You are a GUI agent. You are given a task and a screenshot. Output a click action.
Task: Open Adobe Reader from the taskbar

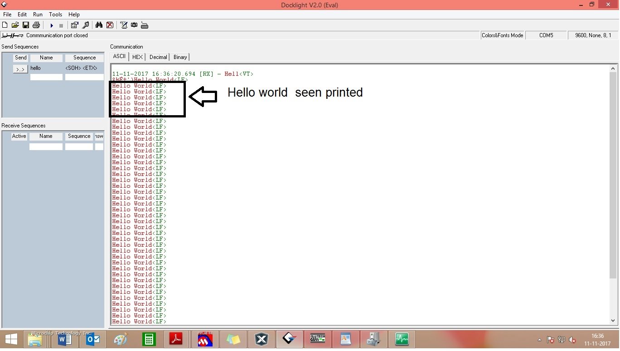click(x=176, y=339)
